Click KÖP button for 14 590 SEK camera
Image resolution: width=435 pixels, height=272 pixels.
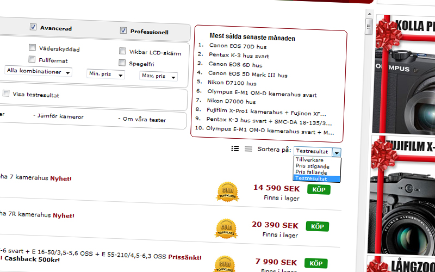pyautogui.click(x=319, y=189)
